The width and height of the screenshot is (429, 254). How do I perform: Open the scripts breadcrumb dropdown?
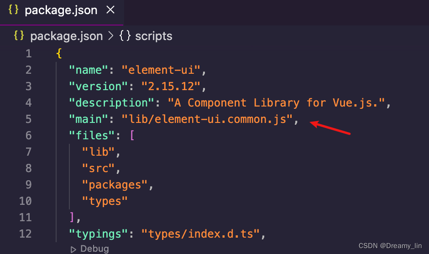coord(153,36)
